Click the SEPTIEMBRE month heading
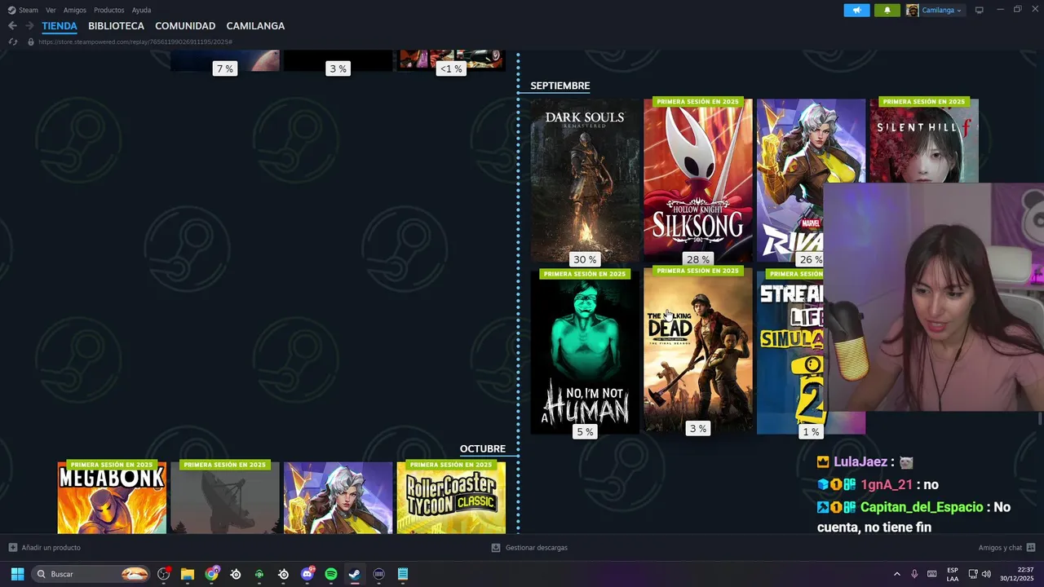The width and height of the screenshot is (1044, 587). [x=560, y=86]
